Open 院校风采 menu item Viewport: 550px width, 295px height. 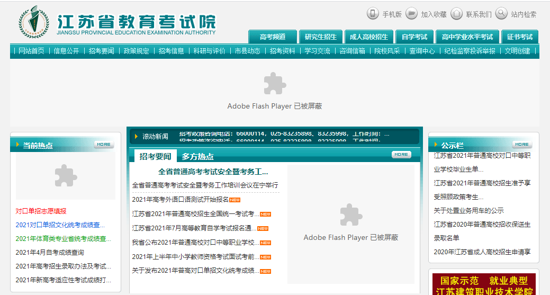click(387, 51)
